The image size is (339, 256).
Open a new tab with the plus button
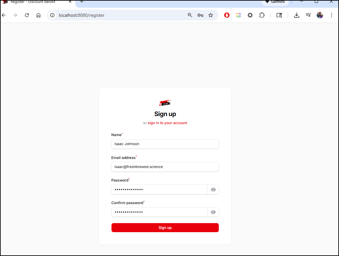pyautogui.click(x=82, y=2)
